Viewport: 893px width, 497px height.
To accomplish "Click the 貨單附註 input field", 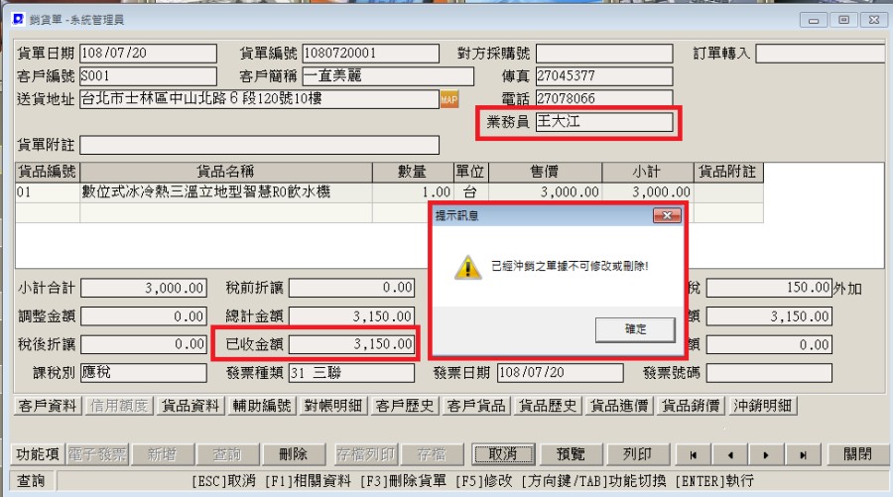I will (x=259, y=145).
